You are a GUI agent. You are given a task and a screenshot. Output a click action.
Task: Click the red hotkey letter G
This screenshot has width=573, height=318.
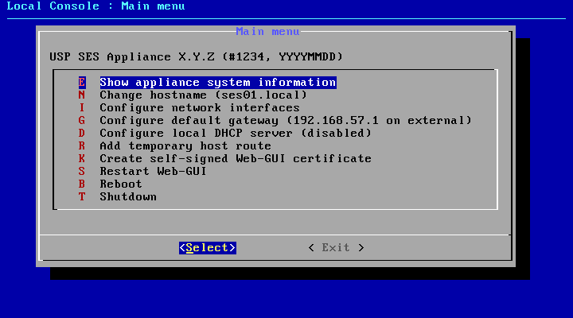click(81, 121)
